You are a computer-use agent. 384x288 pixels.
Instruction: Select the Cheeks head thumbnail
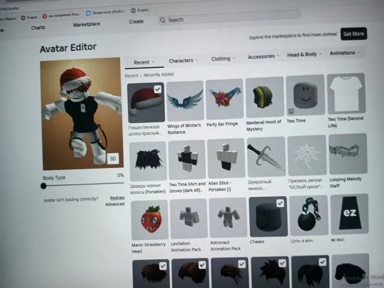point(268,217)
